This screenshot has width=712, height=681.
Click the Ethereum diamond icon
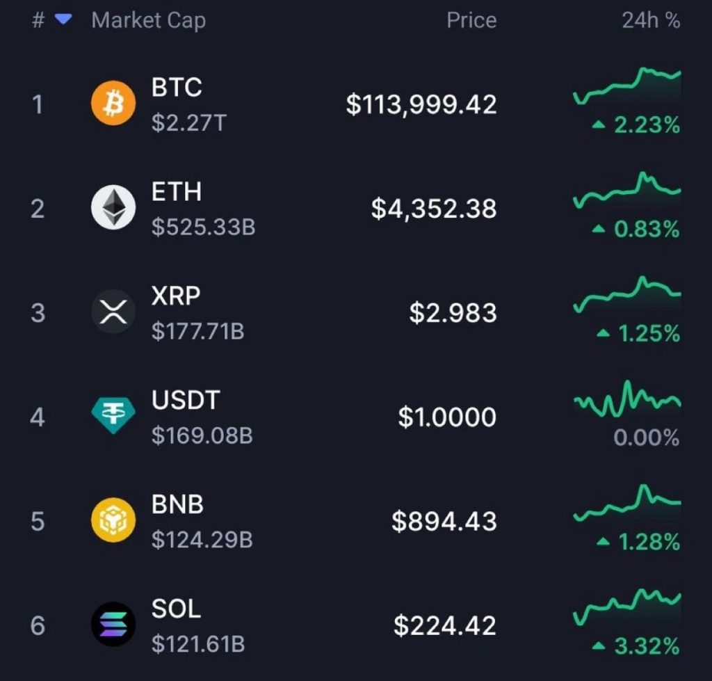113,208
